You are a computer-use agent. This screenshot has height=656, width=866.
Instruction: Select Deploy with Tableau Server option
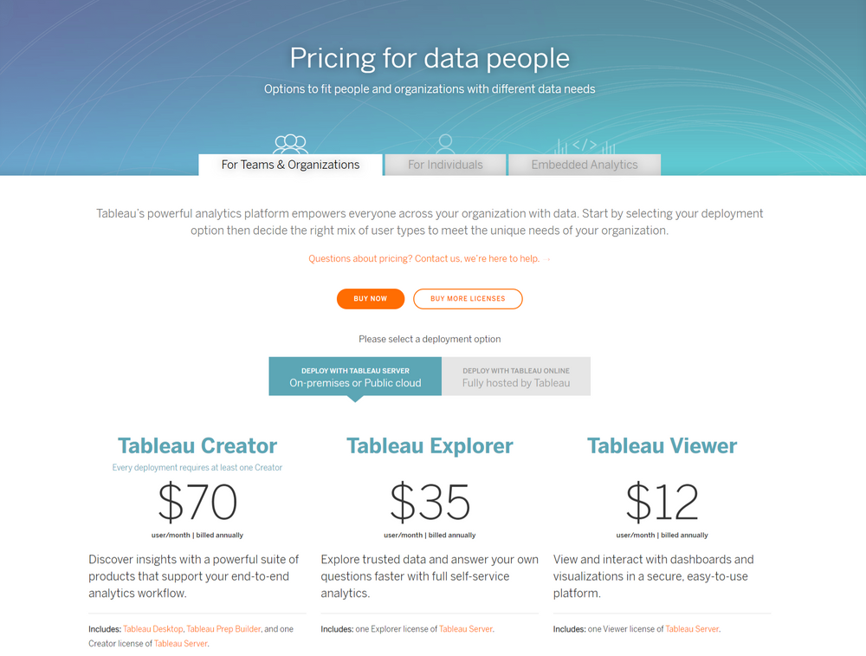[355, 375]
